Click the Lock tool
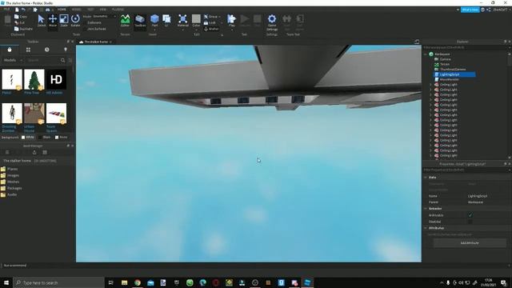Screen dimensions: 512x288 pos(210,22)
